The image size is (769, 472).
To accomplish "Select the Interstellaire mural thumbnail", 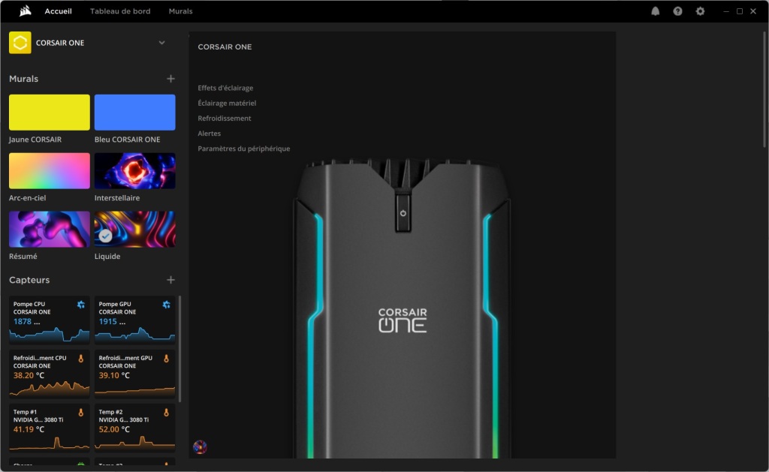I will [x=135, y=170].
